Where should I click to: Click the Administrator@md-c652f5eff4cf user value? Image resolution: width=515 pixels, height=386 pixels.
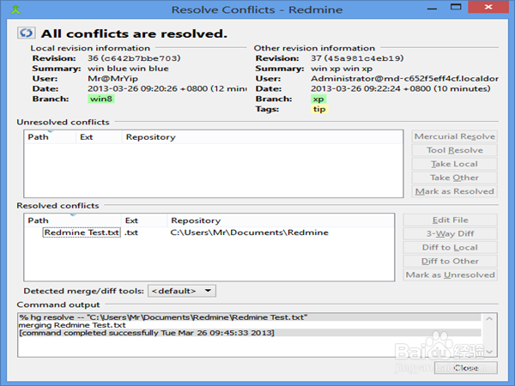[404, 78]
